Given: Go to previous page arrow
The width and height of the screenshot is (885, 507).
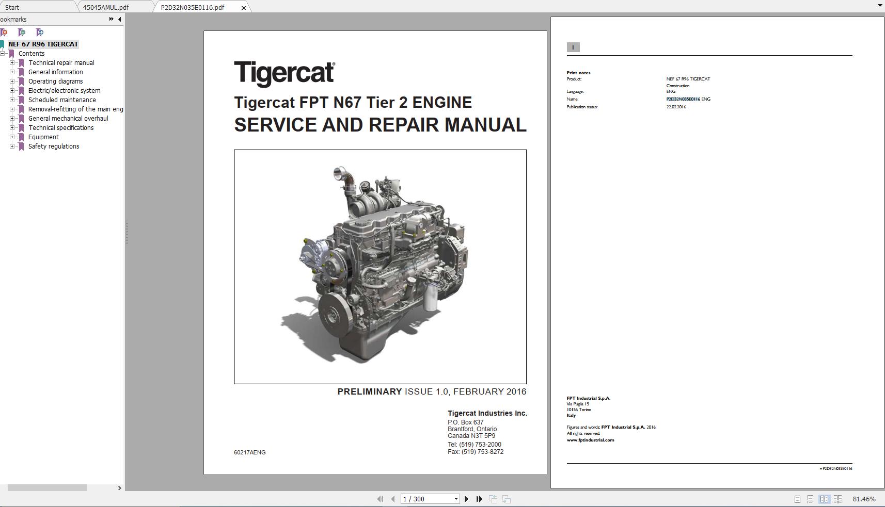Looking at the screenshot, I should (x=393, y=499).
